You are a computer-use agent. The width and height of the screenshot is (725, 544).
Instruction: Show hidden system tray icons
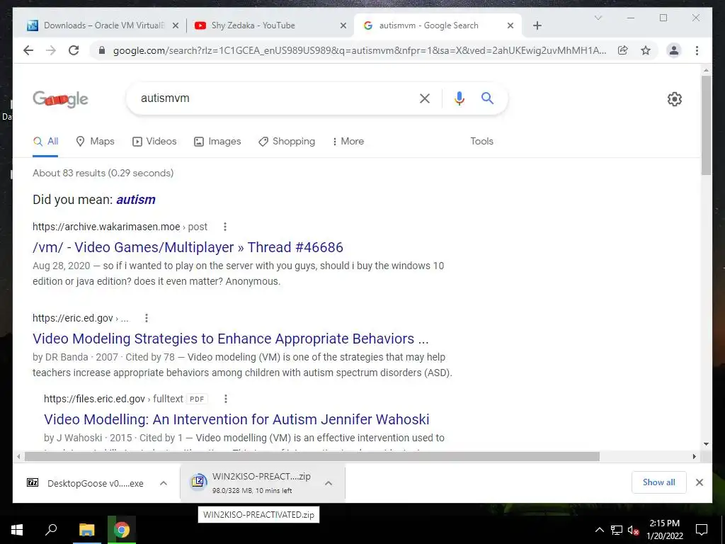[599, 530]
